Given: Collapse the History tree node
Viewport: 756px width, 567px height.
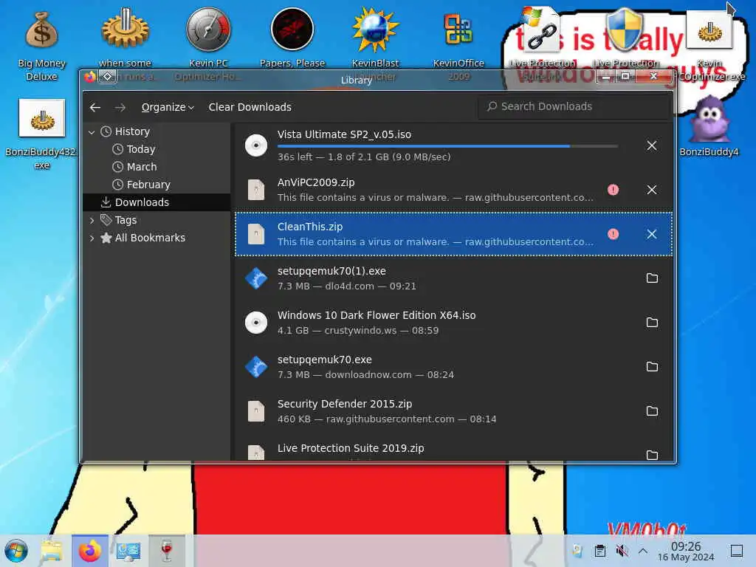Looking at the screenshot, I should tap(92, 131).
